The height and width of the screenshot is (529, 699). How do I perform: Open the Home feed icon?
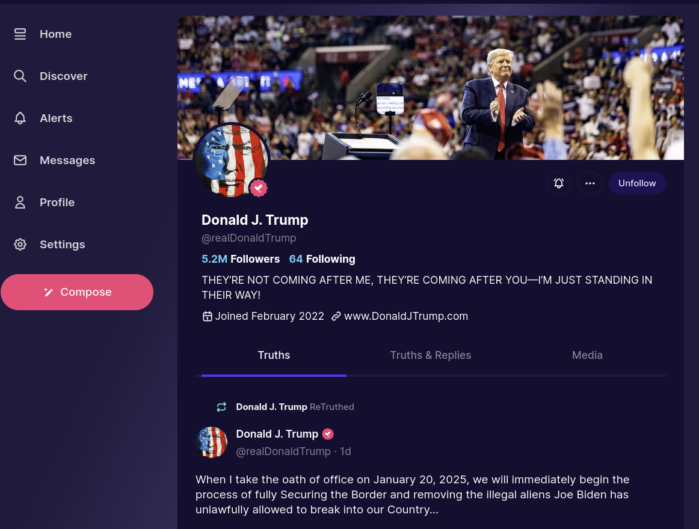[x=20, y=34]
